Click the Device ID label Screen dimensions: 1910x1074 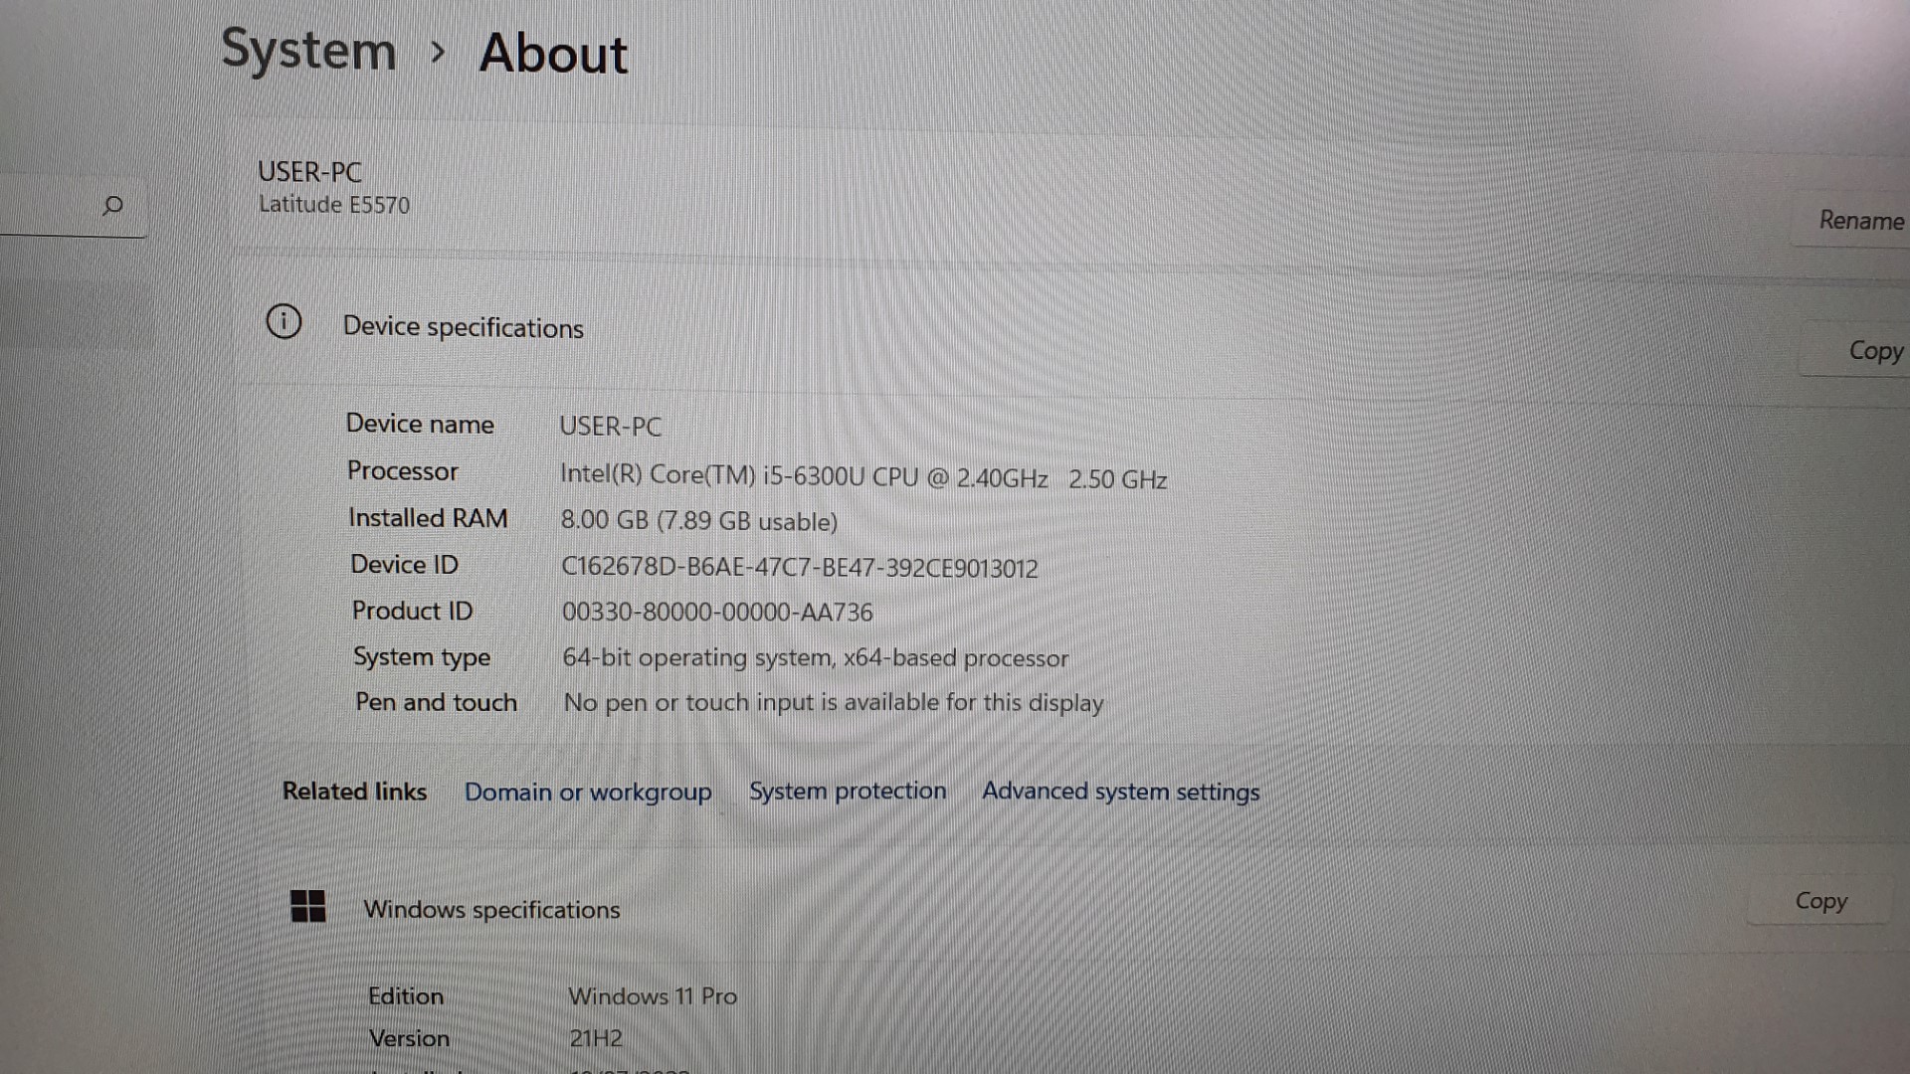point(404,565)
